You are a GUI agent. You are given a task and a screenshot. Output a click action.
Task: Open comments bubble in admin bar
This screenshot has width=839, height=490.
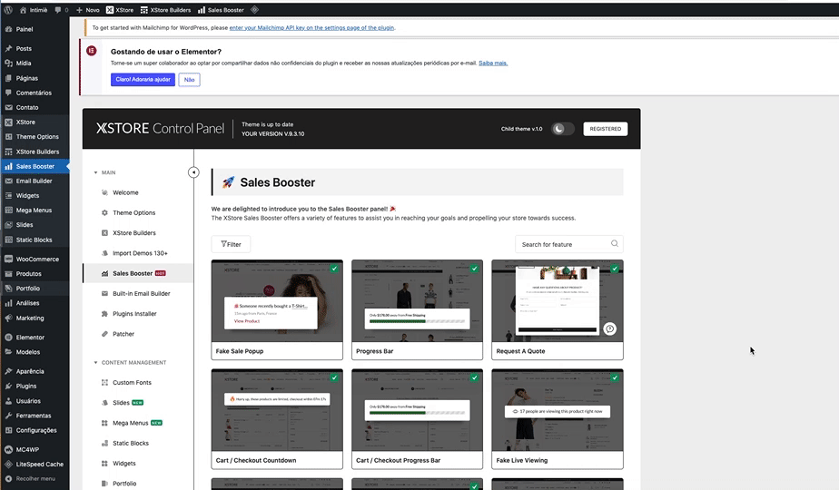61,10
